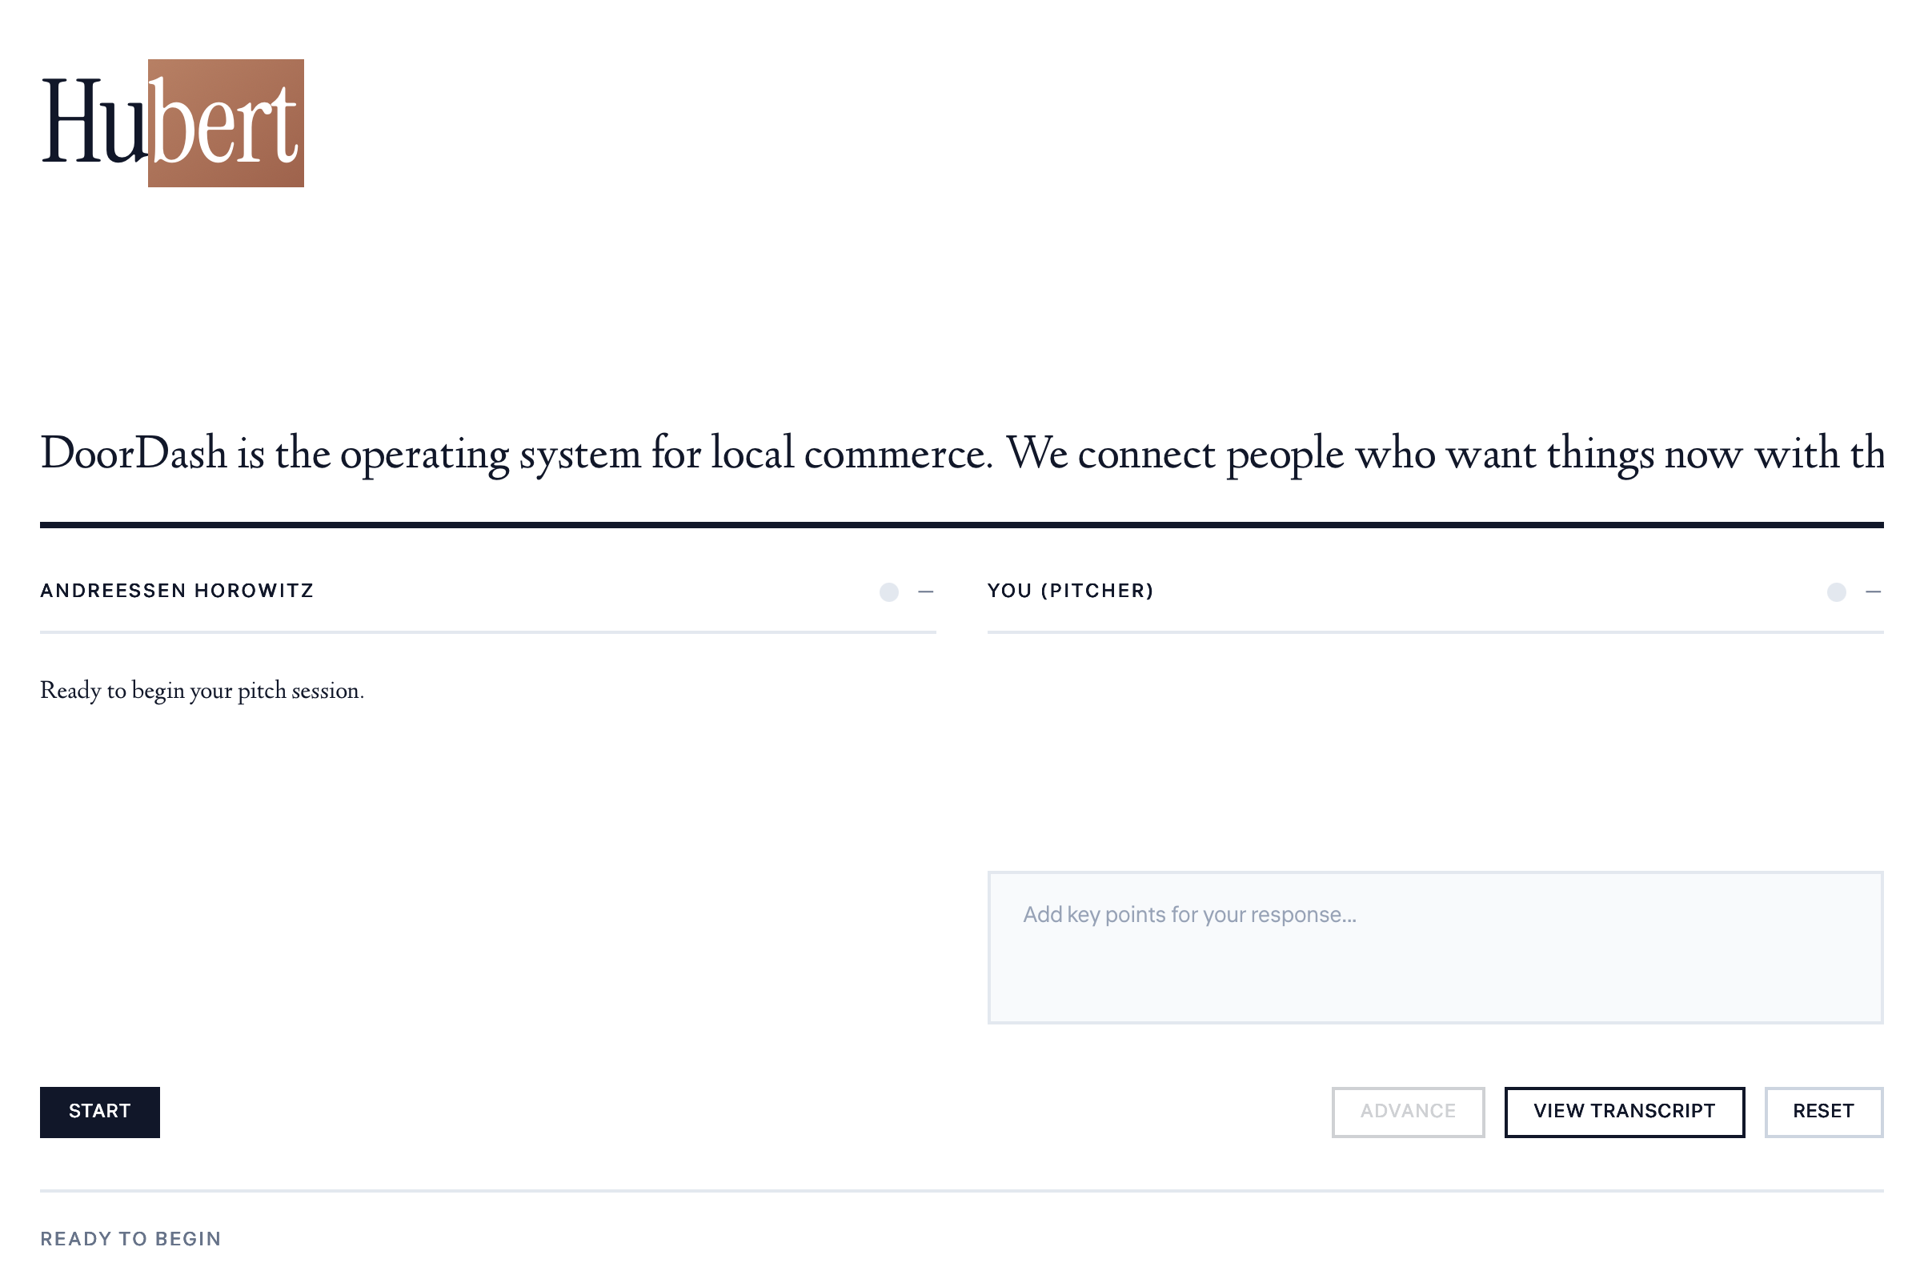Click the Andreessen Horowitz status dot
The width and height of the screenshot is (1924, 1287).
(889, 591)
